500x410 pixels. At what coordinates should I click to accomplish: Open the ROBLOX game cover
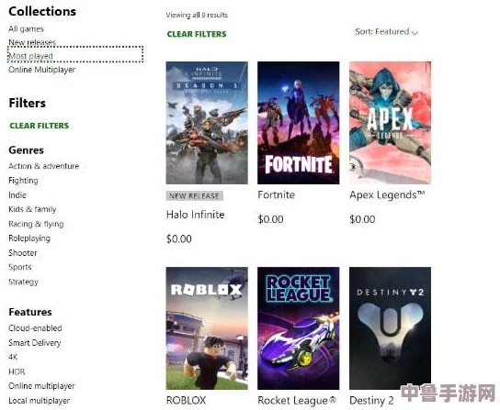click(207, 328)
